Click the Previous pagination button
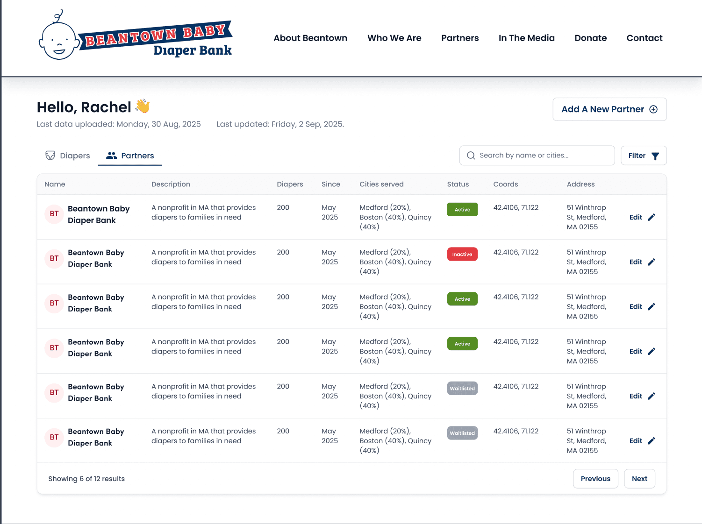The width and height of the screenshot is (702, 524). (595, 479)
